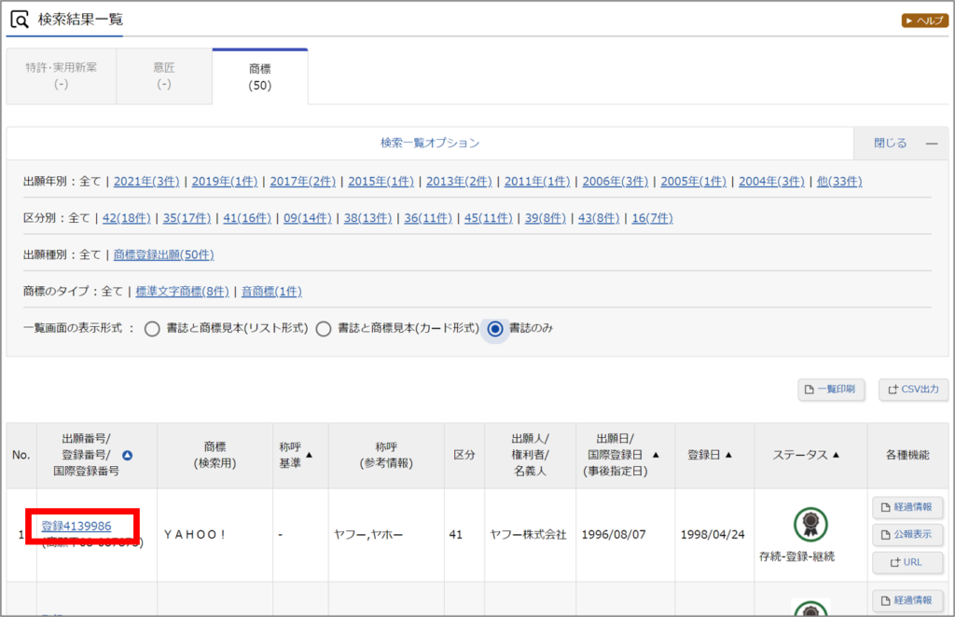
Task: Select 書誌と商標見本(リスト形式) radio button
Action: tap(152, 329)
